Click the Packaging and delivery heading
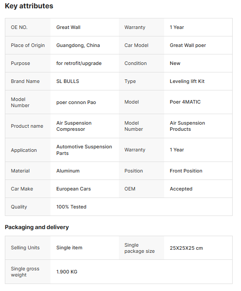This screenshot has width=241, height=291. [x=37, y=227]
